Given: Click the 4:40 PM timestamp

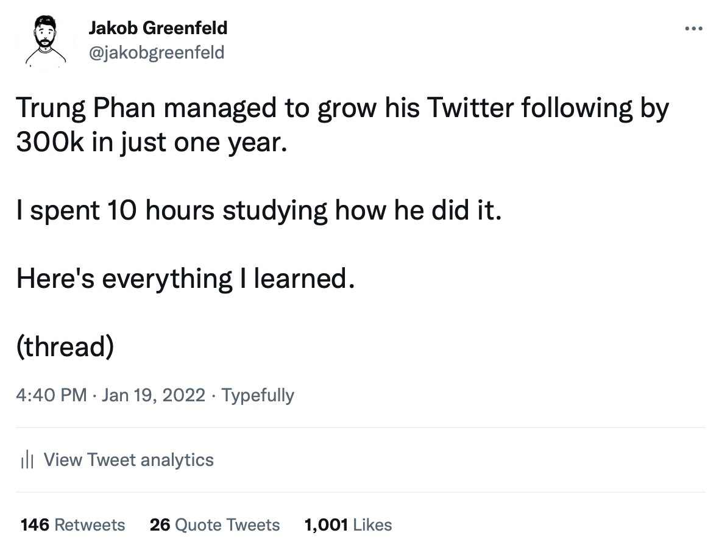Looking at the screenshot, I should tap(51, 395).
